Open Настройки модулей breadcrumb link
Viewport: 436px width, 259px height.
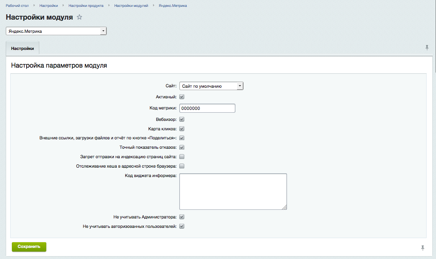(131, 6)
